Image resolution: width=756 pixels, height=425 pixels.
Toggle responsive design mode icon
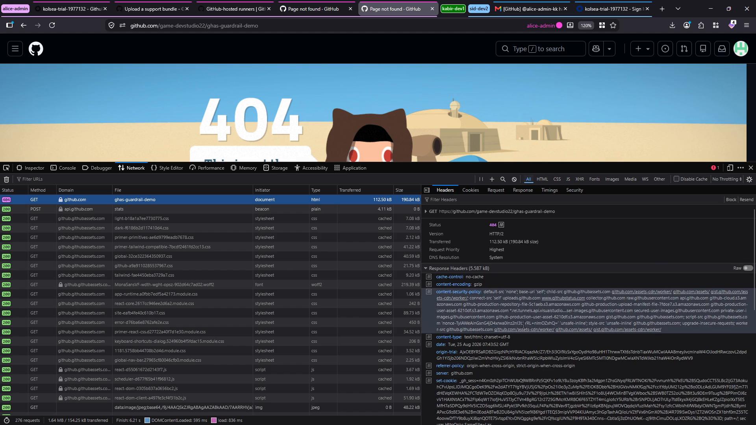[x=730, y=168]
